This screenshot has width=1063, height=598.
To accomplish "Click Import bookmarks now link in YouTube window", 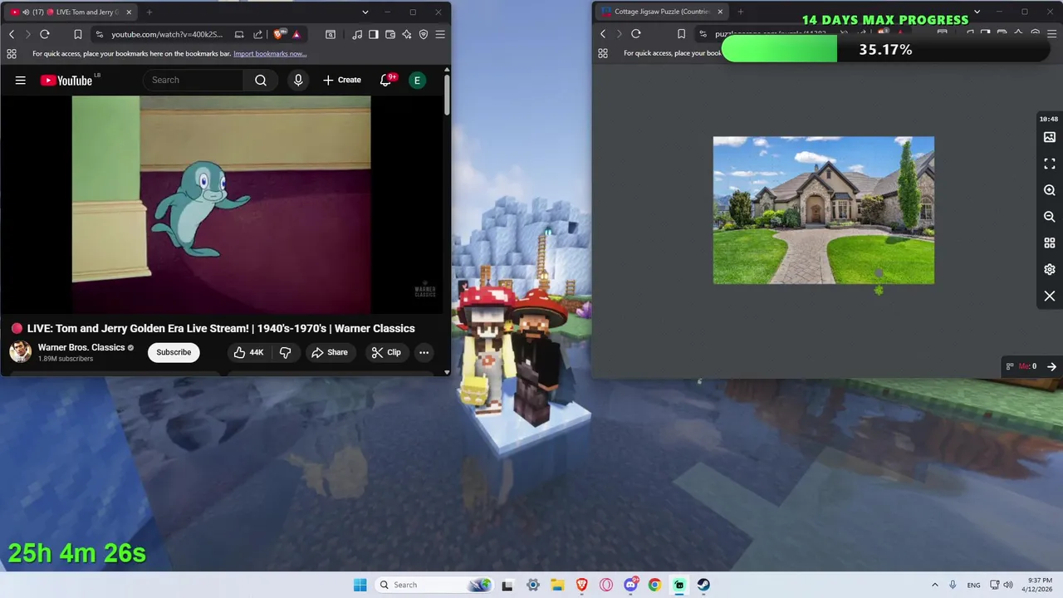I will tap(270, 54).
